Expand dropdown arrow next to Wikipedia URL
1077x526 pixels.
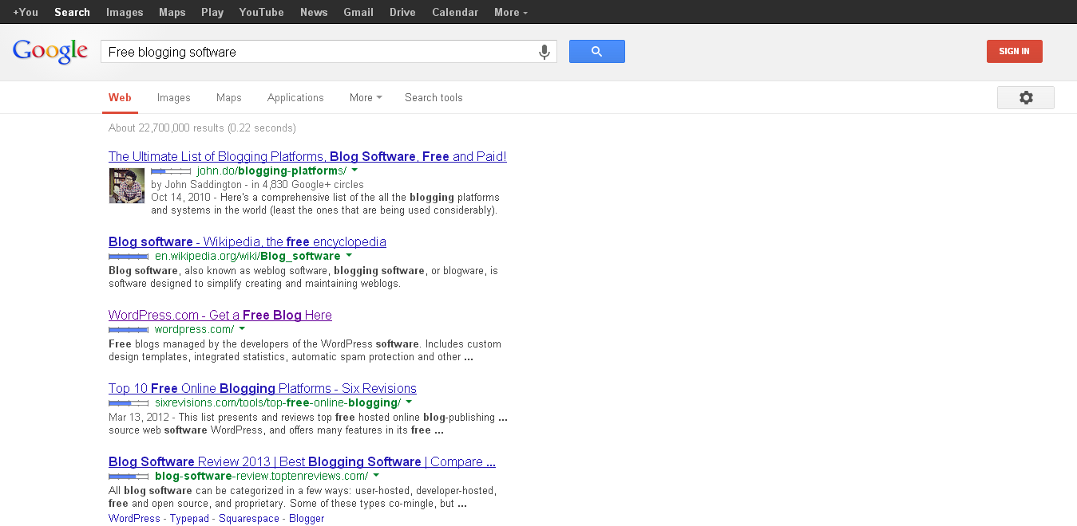(348, 256)
